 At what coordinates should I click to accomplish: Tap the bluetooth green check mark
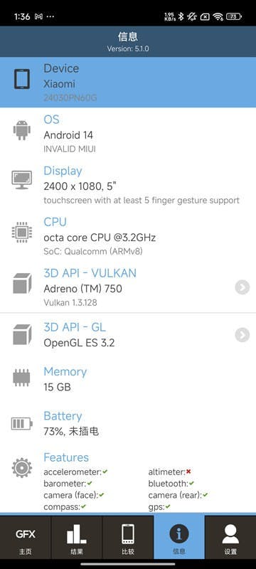(191, 484)
